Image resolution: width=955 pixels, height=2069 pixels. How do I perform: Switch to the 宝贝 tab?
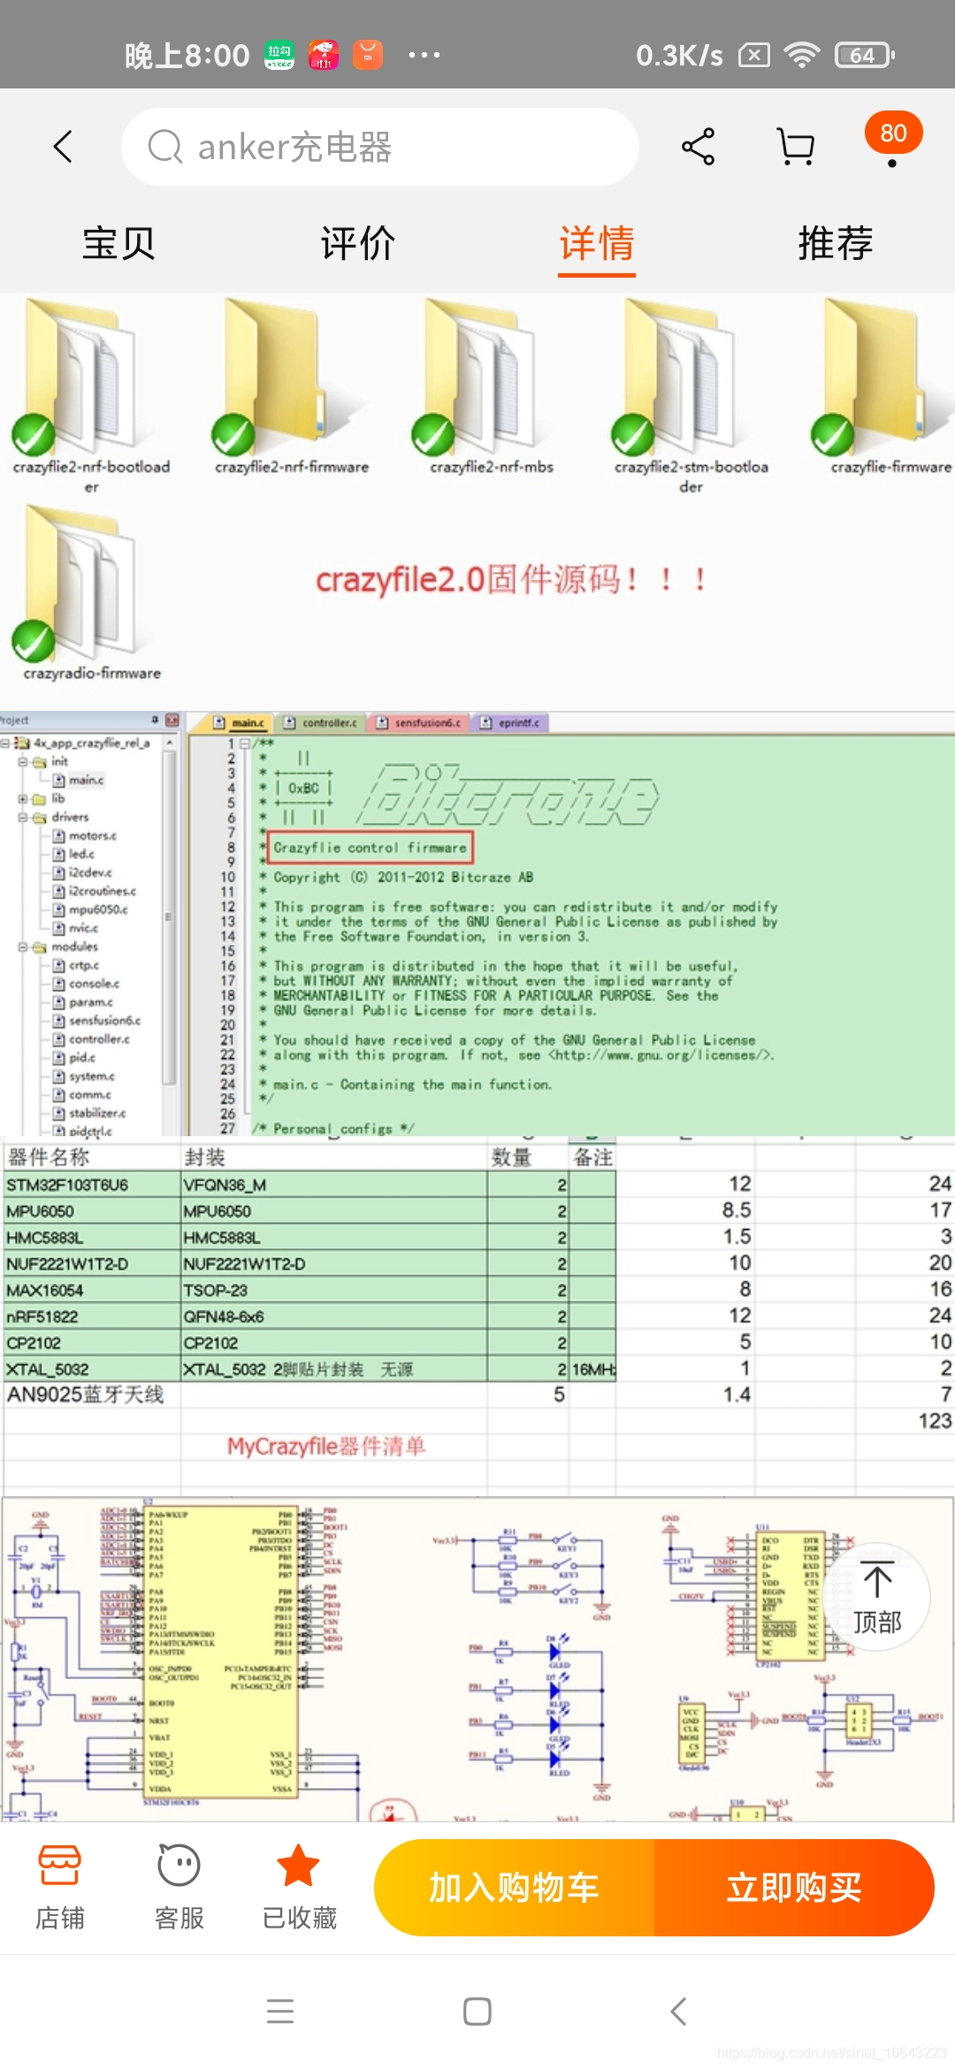tap(119, 243)
